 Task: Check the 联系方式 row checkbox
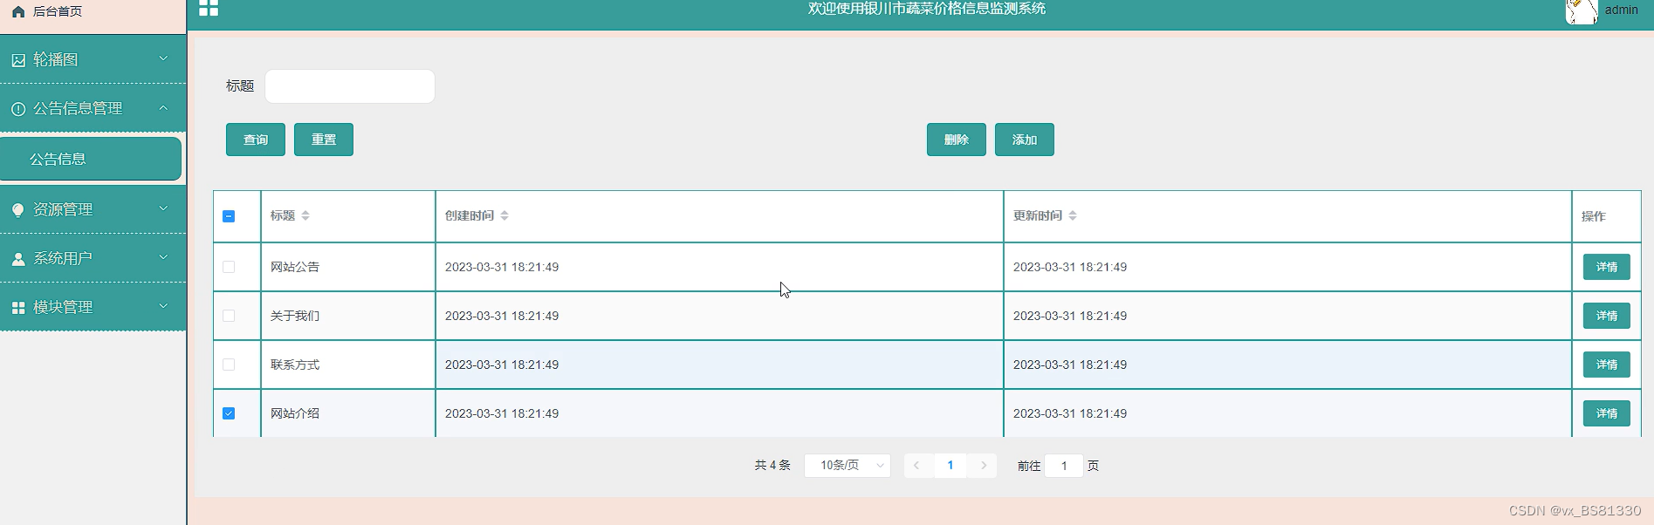(x=229, y=365)
